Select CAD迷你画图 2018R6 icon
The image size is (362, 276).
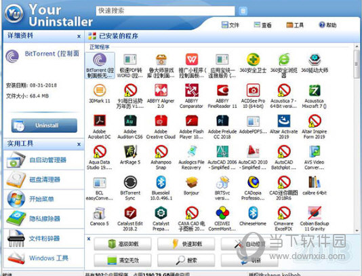284,182
